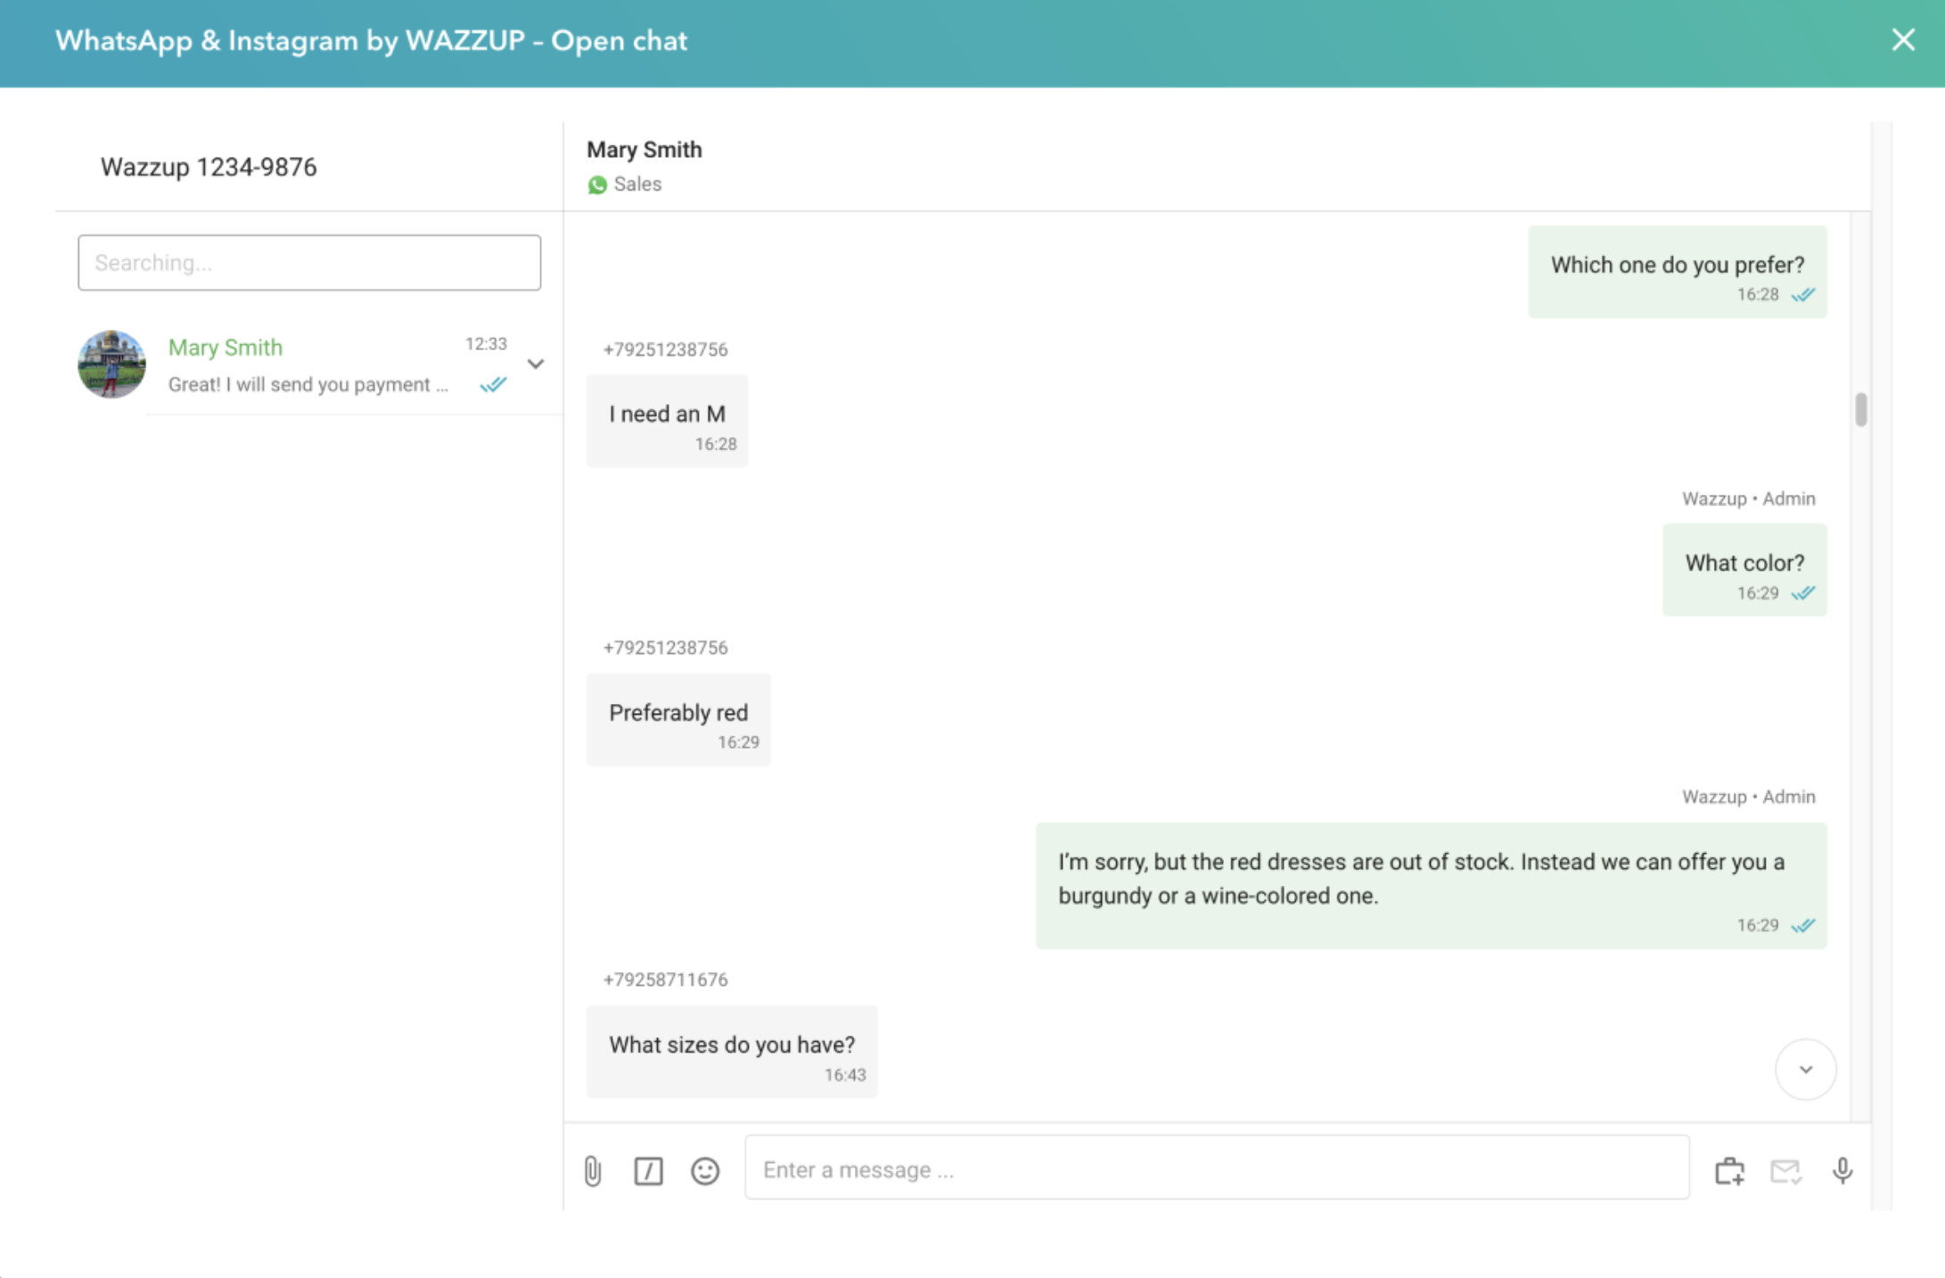Click the WhatsApp icon next to Sales
Image resolution: width=1945 pixels, height=1278 pixels.
pyautogui.click(x=597, y=185)
